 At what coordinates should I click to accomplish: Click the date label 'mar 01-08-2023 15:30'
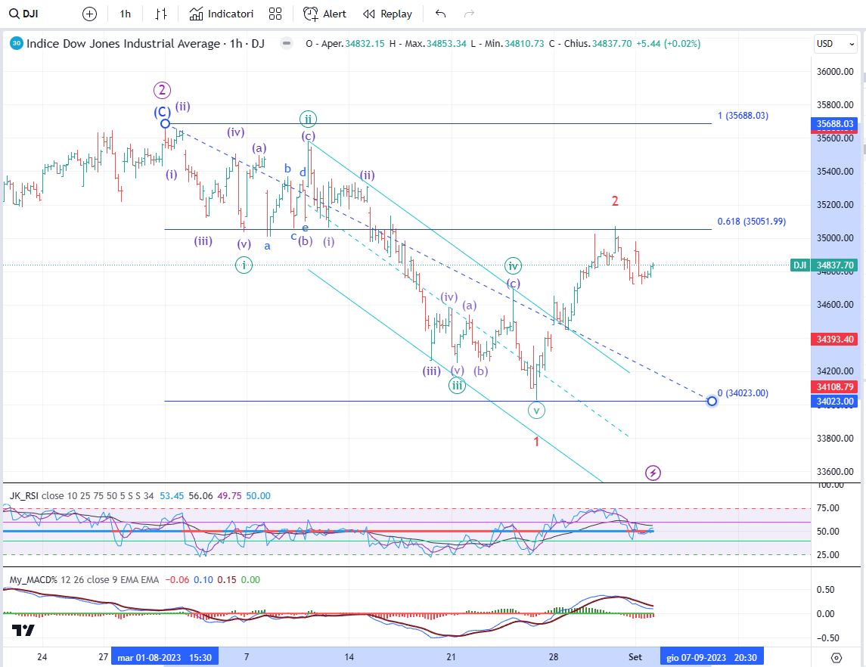click(165, 657)
